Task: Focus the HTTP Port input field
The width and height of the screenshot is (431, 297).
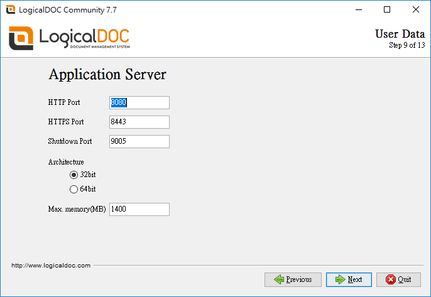Action: [x=139, y=102]
